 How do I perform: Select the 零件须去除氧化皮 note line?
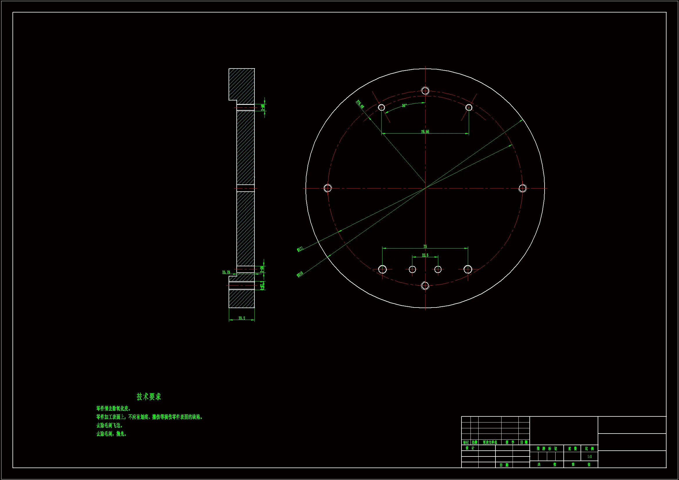113,409
